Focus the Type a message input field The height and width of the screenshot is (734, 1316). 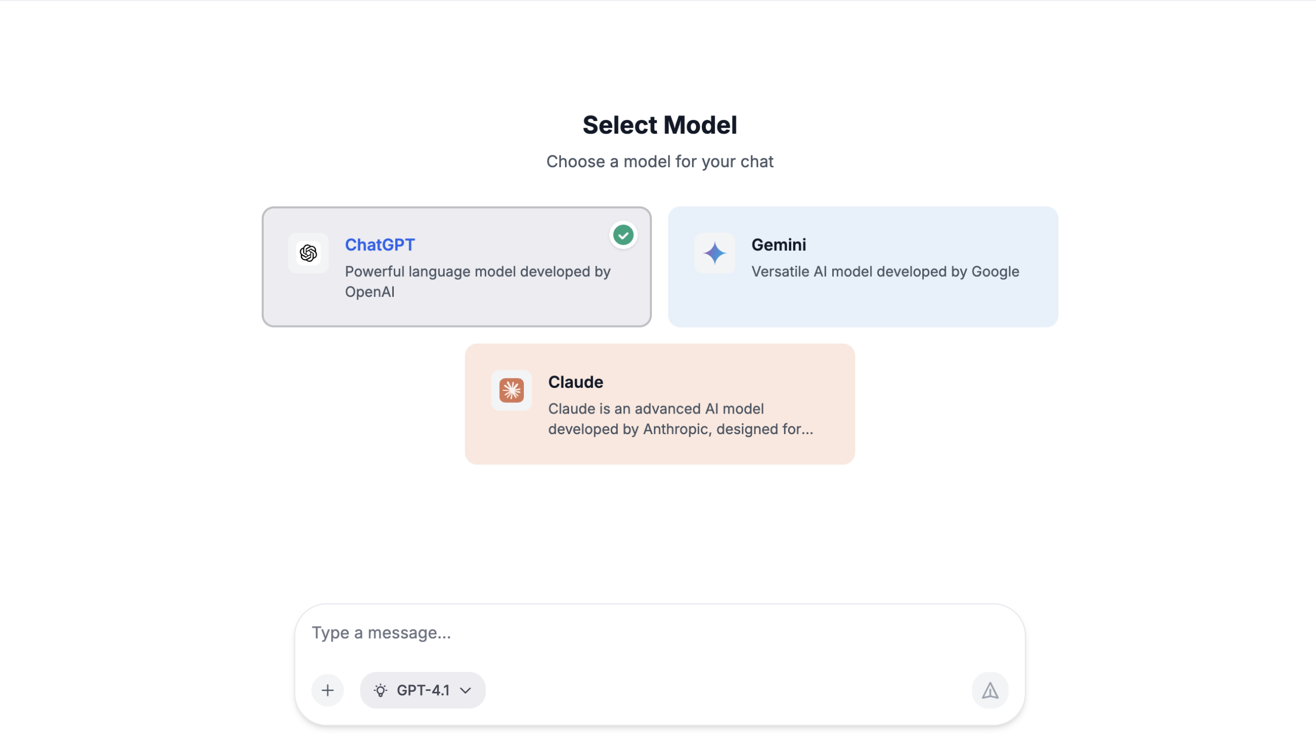tap(660, 633)
